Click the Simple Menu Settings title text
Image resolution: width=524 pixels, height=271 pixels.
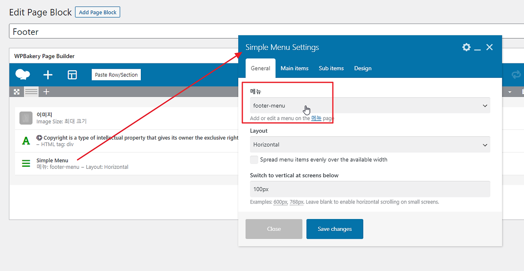(x=282, y=47)
